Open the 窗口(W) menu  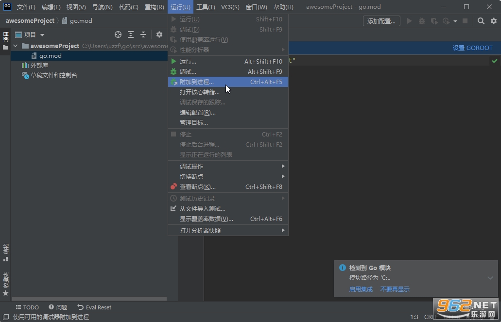[256, 7]
